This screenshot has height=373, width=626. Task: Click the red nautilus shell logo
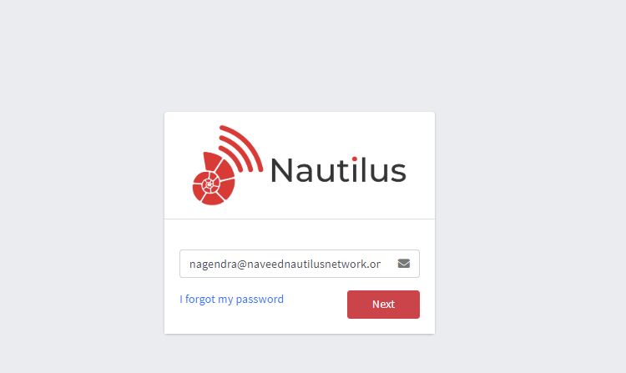(214, 179)
